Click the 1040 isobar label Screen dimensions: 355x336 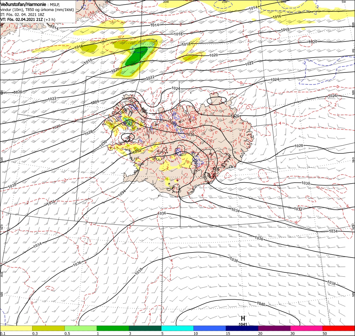pos(261,304)
